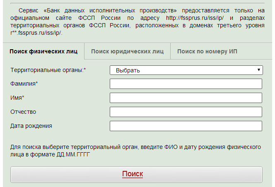Click the ДД.ММ.ГГГГ format hint text
The width and height of the screenshot is (275, 187).
click(x=73, y=155)
